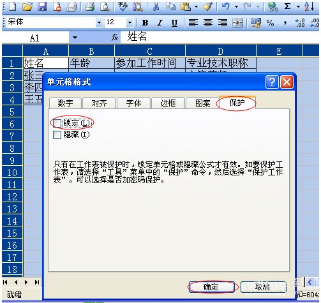The height and width of the screenshot is (303, 321).
Task: Open the Print Preview tool
Action: coord(105,6)
